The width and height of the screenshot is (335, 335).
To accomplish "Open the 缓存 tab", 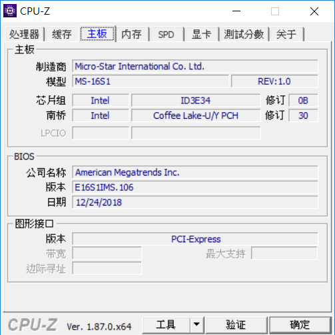I will (x=62, y=34).
